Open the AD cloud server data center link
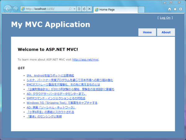This screenshot has width=186, height=140. point(57,94)
